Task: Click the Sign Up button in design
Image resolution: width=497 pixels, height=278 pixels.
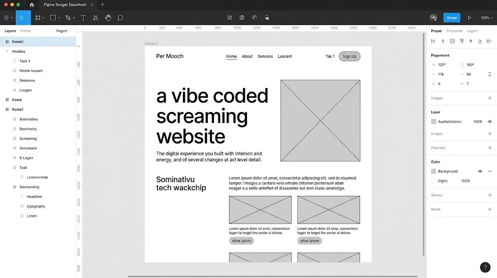Action: pos(349,56)
